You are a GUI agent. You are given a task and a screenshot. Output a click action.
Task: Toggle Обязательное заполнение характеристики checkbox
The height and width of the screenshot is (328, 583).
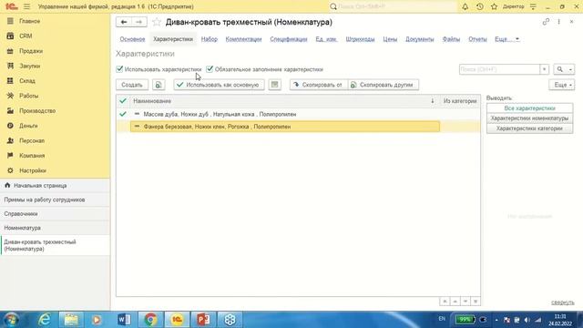tap(210, 69)
